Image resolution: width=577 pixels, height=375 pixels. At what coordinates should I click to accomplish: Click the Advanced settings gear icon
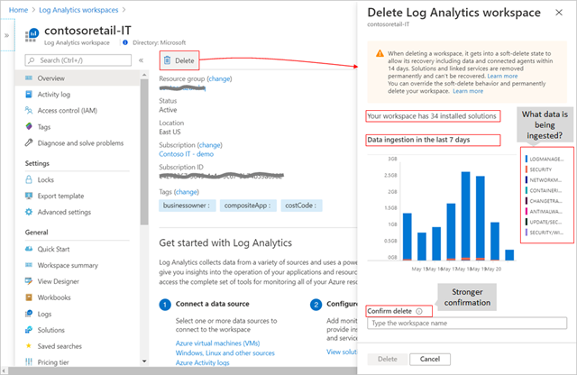click(29, 212)
